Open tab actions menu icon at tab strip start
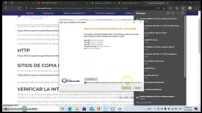Viewport: 202px width, 113px height. click(x=6, y=3)
